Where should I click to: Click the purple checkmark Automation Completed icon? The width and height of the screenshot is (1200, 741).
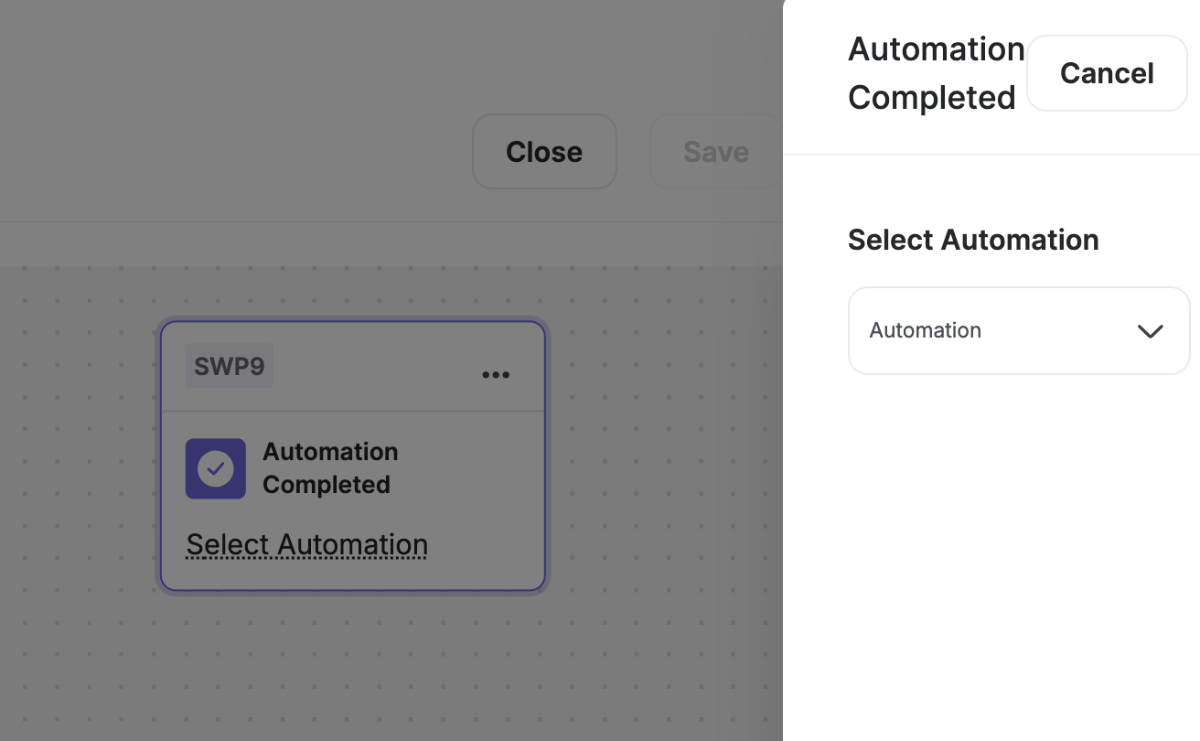tap(215, 468)
